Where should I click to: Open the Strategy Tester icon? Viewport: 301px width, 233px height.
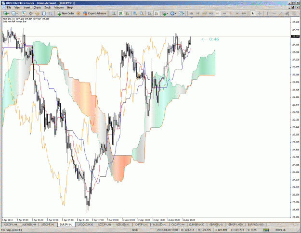coord(51,13)
